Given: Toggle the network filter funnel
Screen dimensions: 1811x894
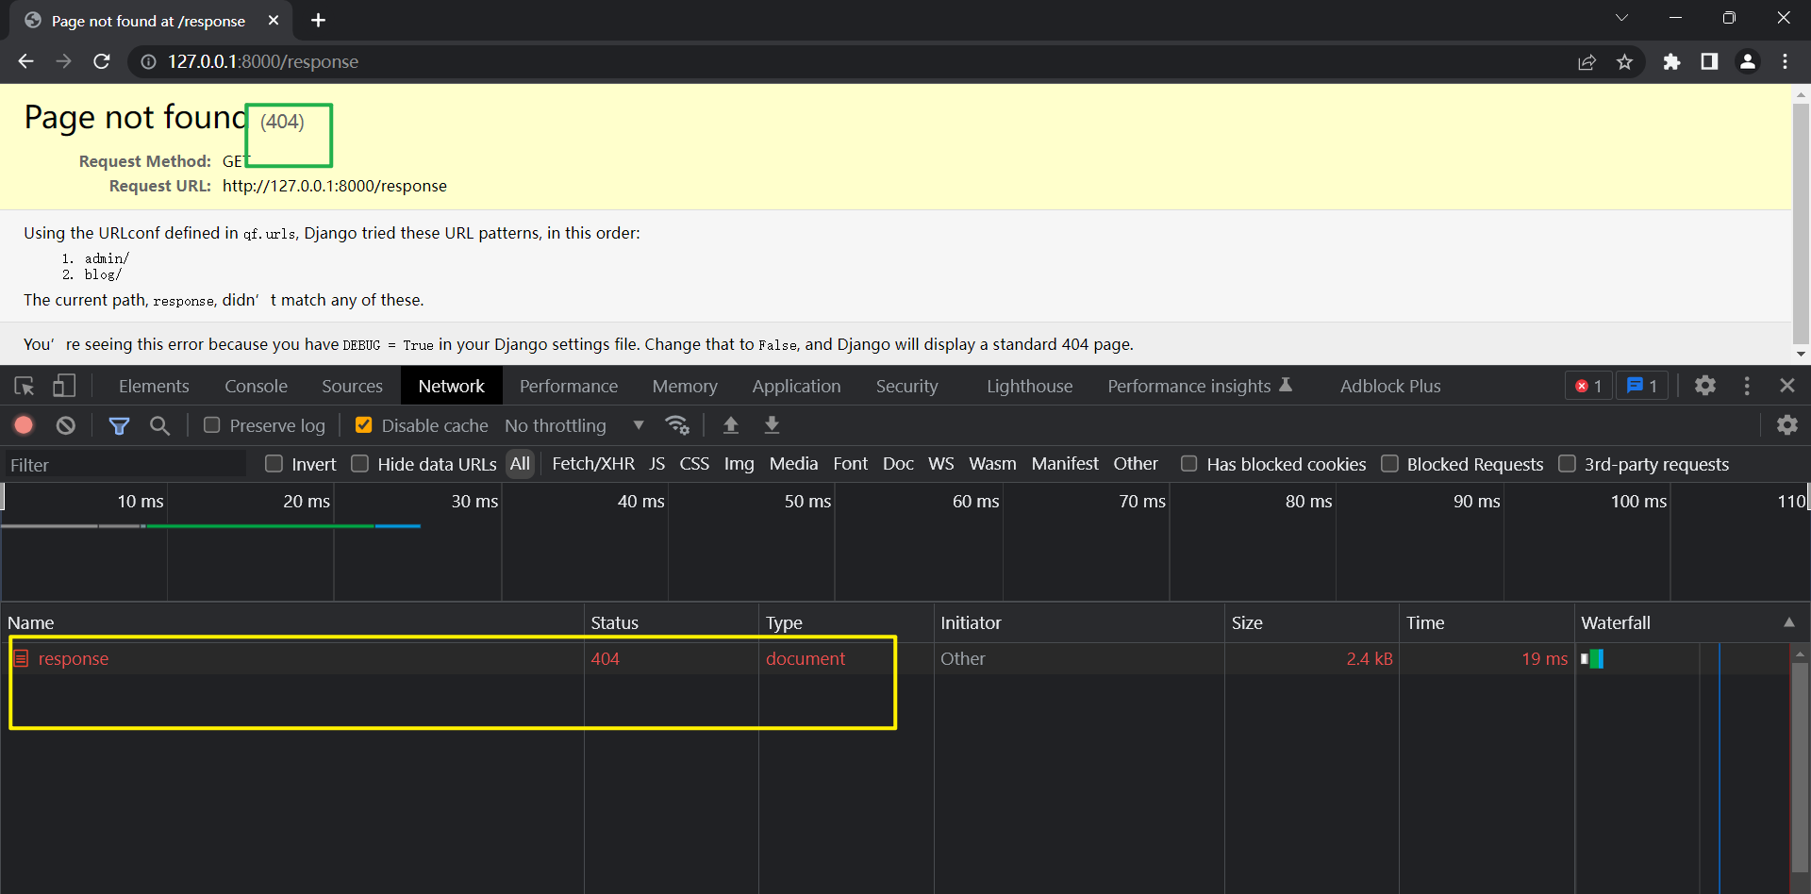Looking at the screenshot, I should (x=119, y=425).
